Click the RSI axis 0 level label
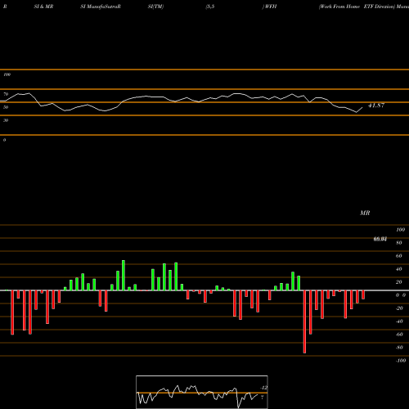This screenshot has width=409, height=409. [4, 140]
